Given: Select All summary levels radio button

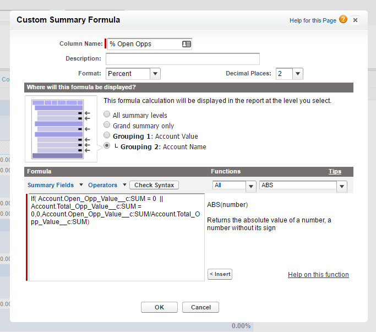Looking at the screenshot, I should (107, 115).
